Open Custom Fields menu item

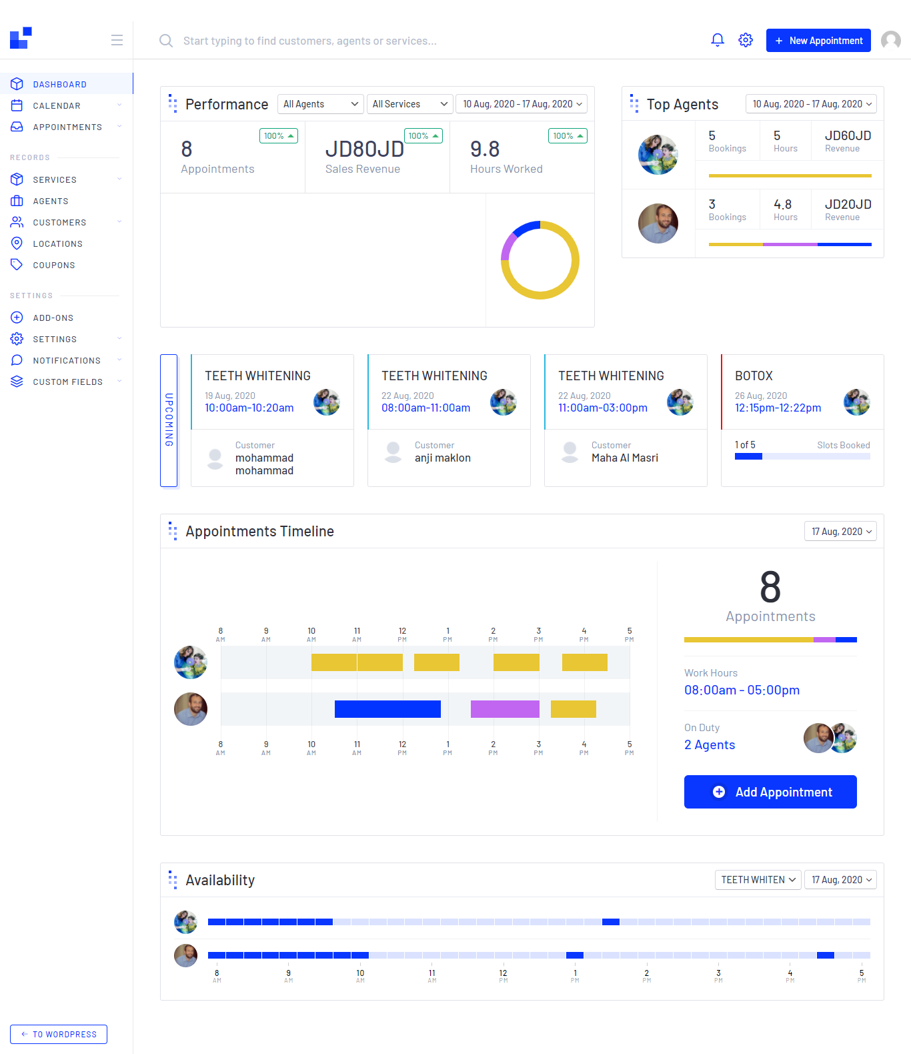point(67,382)
